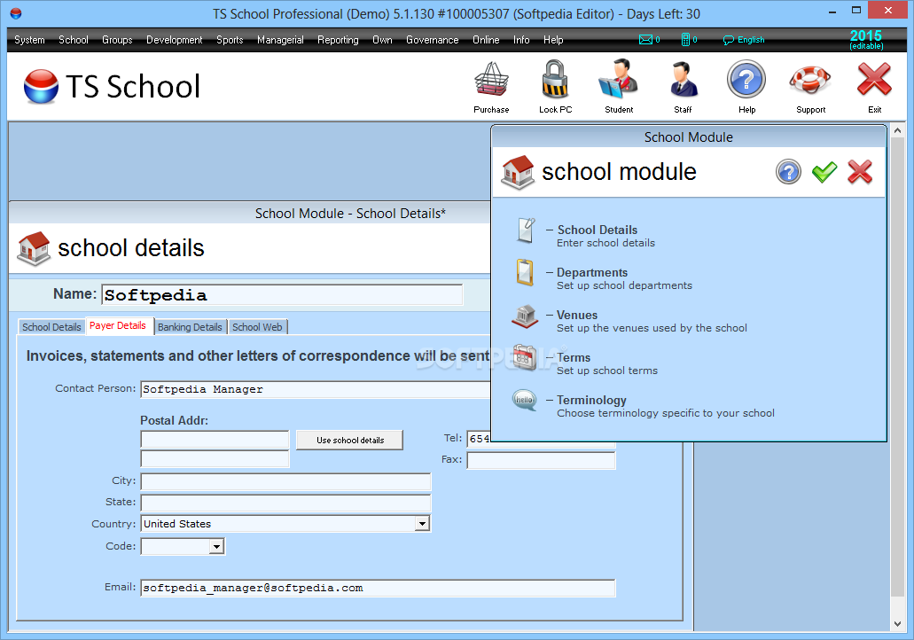Click the second Postal Addr field
Screen dimensions: 914x640
(215, 458)
